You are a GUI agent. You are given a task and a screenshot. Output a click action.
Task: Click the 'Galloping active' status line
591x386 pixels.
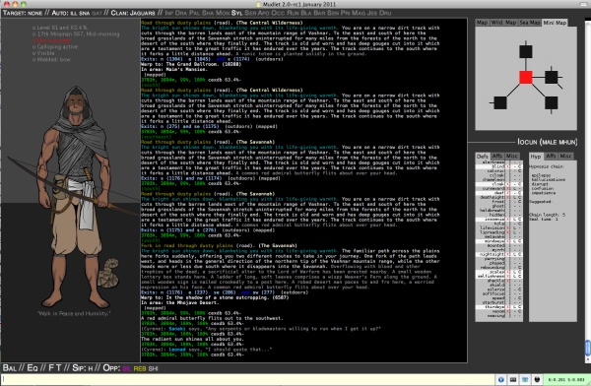[55, 46]
